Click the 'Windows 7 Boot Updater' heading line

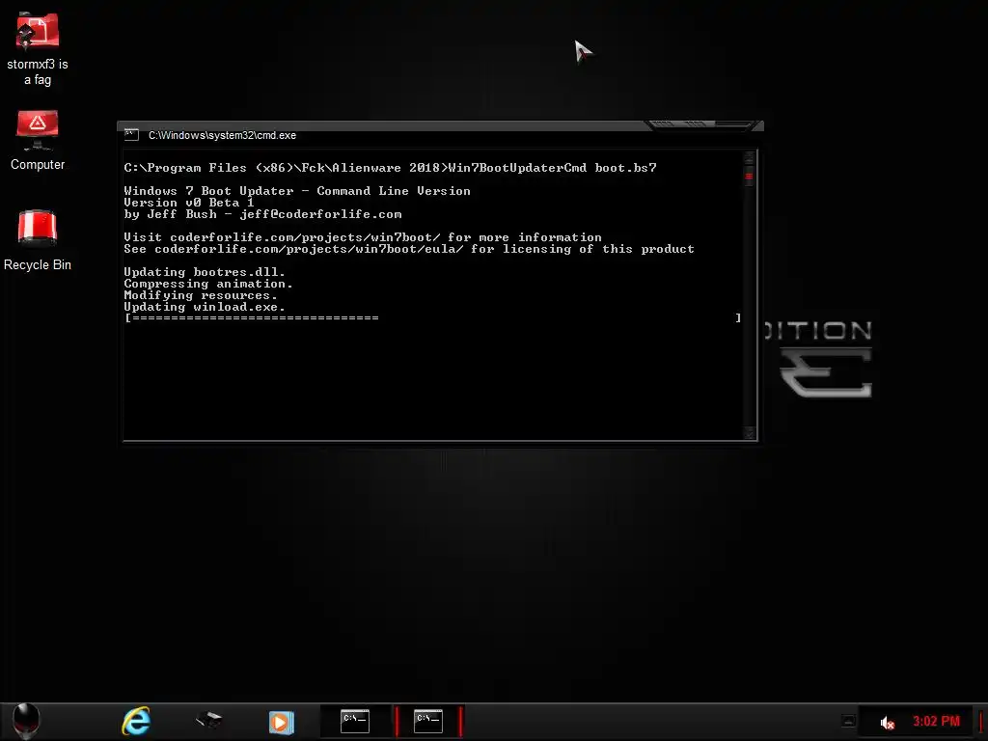(297, 191)
